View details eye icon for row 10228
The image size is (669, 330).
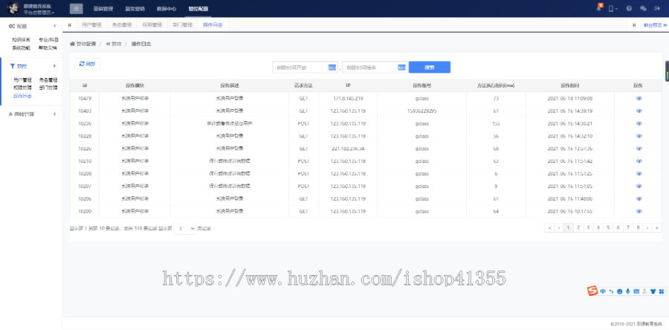639,136
